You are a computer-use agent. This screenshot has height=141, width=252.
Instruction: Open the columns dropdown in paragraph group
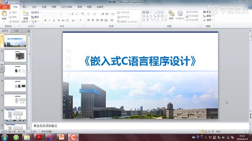click(x=112, y=20)
